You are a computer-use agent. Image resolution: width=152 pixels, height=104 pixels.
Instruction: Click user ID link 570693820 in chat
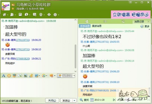[x=23, y=58]
